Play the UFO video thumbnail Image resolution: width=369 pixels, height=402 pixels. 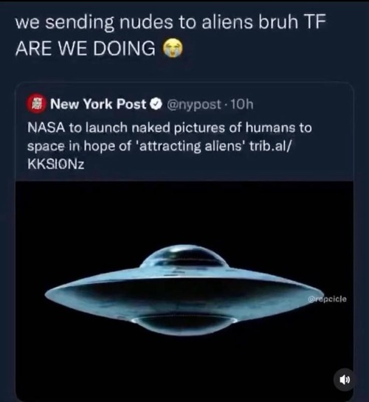pyautogui.click(x=184, y=291)
